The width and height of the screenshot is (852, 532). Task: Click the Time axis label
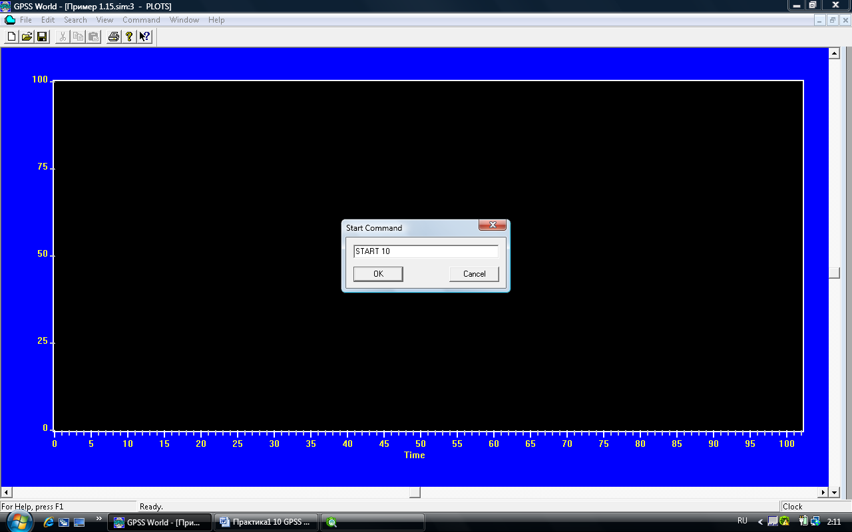click(x=414, y=456)
